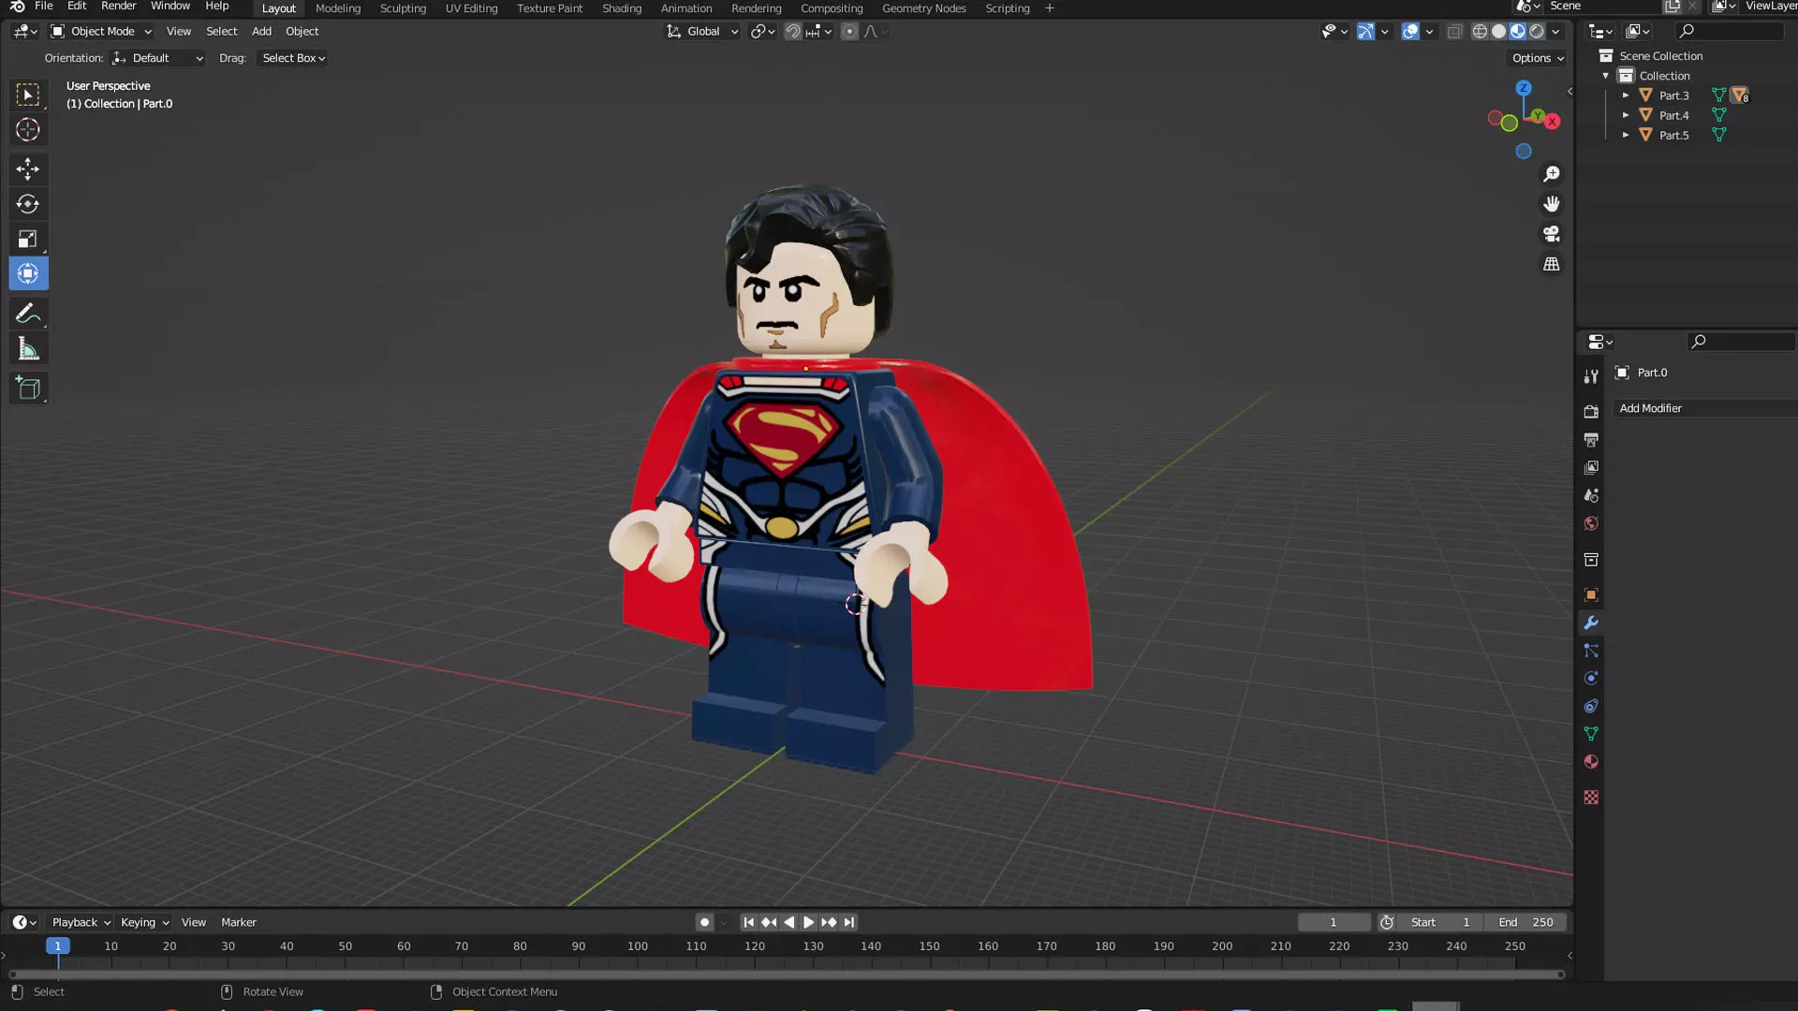Switch to the Modeling workspace tab
This screenshot has height=1011, width=1798.
coord(338,8)
